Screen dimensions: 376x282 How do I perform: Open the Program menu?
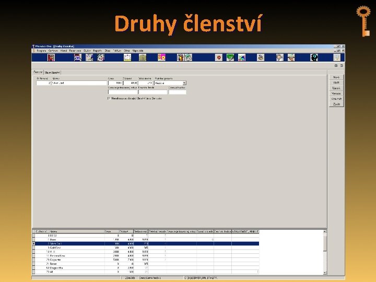41,51
